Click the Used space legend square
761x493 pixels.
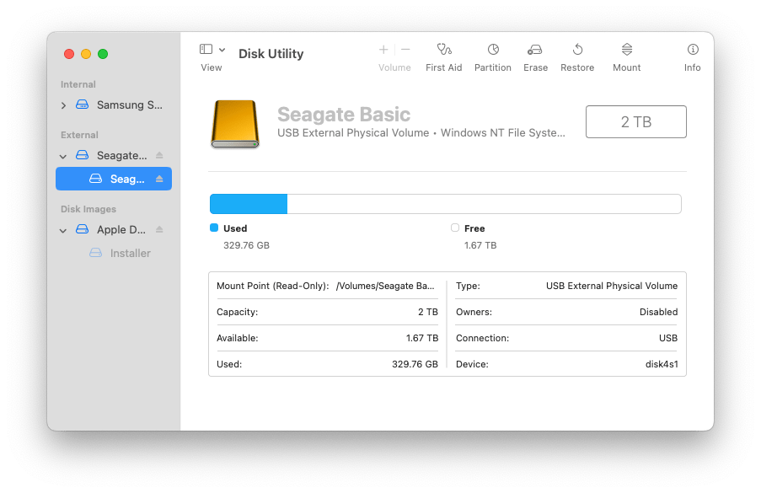(x=214, y=228)
